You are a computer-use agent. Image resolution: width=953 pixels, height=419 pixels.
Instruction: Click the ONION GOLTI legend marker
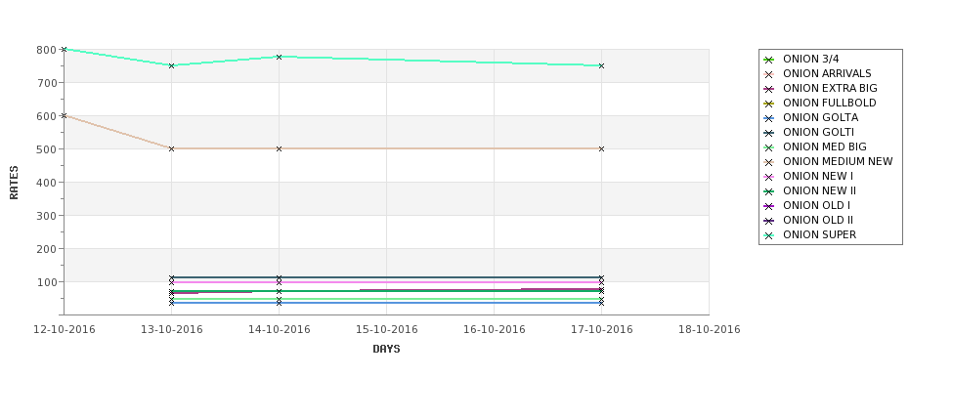769,133
